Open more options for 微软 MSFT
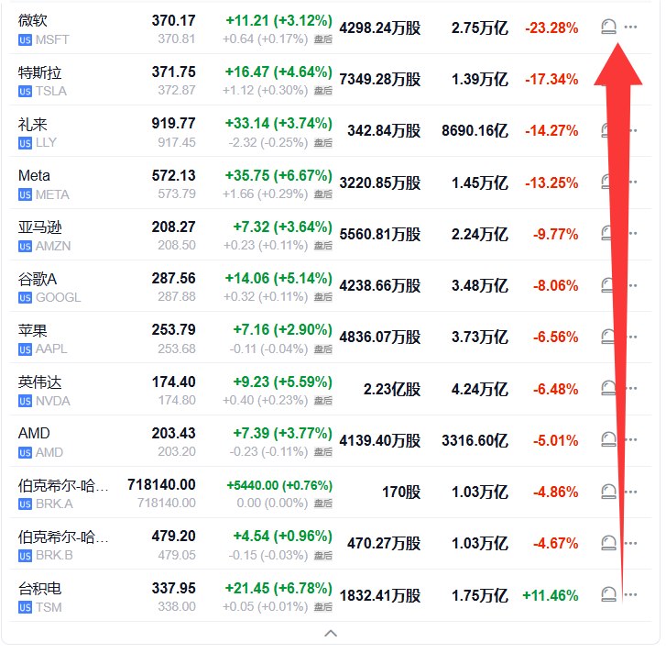The width and height of the screenshot is (666, 653). coord(630,28)
